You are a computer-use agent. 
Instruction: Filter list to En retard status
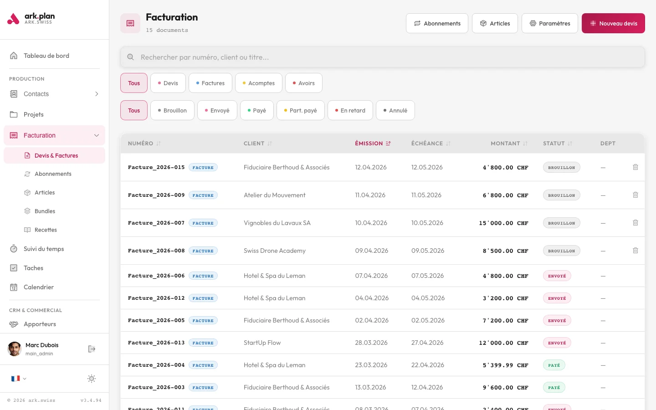[x=350, y=110]
